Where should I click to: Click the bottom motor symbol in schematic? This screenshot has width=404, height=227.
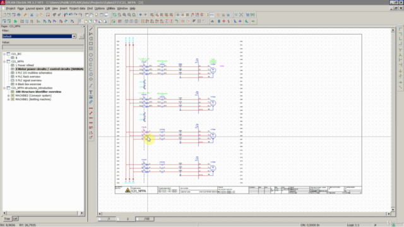(213, 168)
